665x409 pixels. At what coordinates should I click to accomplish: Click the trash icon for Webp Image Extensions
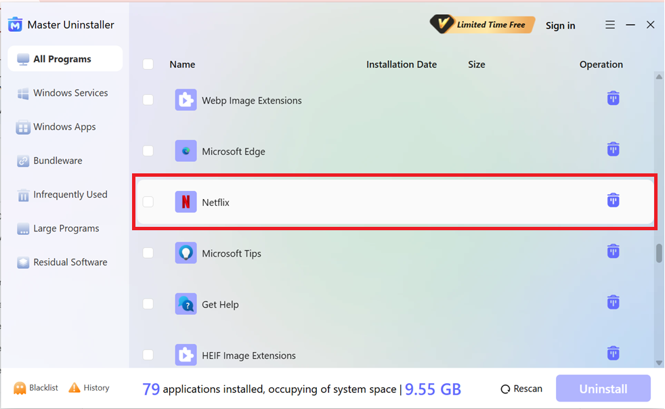point(613,98)
